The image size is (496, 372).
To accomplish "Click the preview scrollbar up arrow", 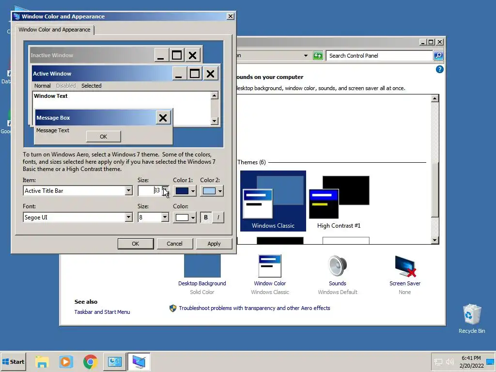I will coord(215,95).
